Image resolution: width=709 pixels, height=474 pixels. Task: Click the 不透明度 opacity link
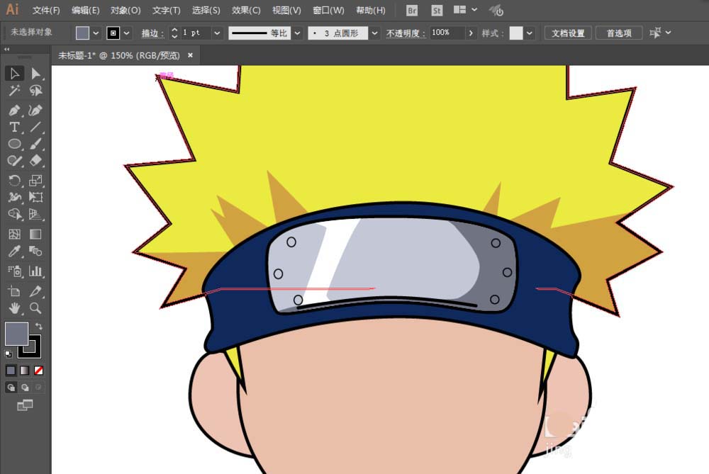(x=406, y=33)
